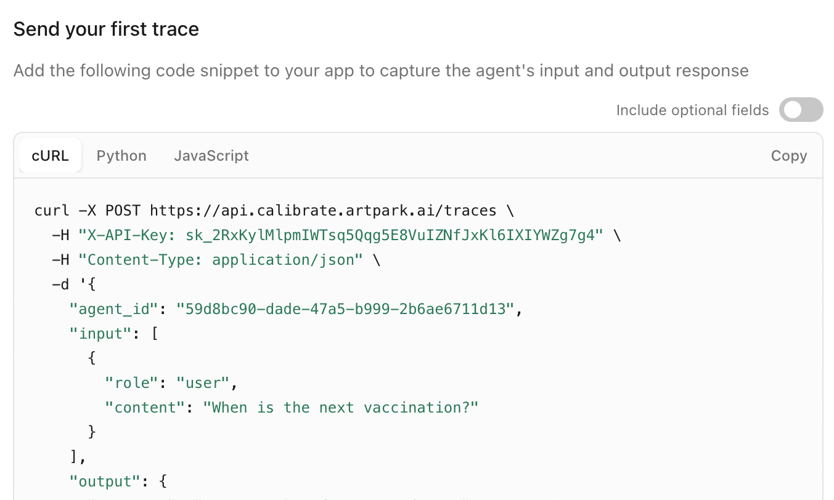Image resolution: width=834 pixels, height=500 pixels.
Task: Select the cURL code tab
Action: tap(51, 156)
